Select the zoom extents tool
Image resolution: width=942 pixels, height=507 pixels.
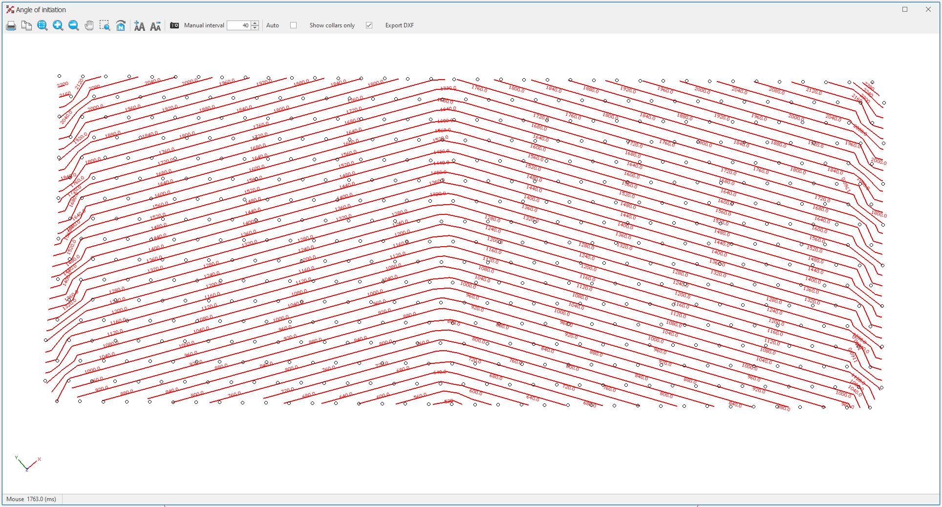click(x=42, y=25)
